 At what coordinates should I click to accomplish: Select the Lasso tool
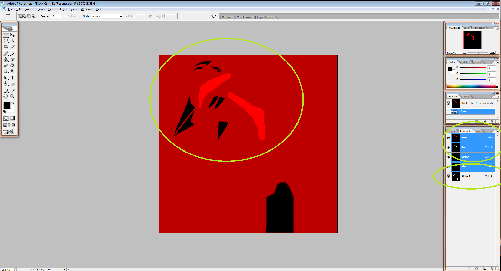click(6, 41)
